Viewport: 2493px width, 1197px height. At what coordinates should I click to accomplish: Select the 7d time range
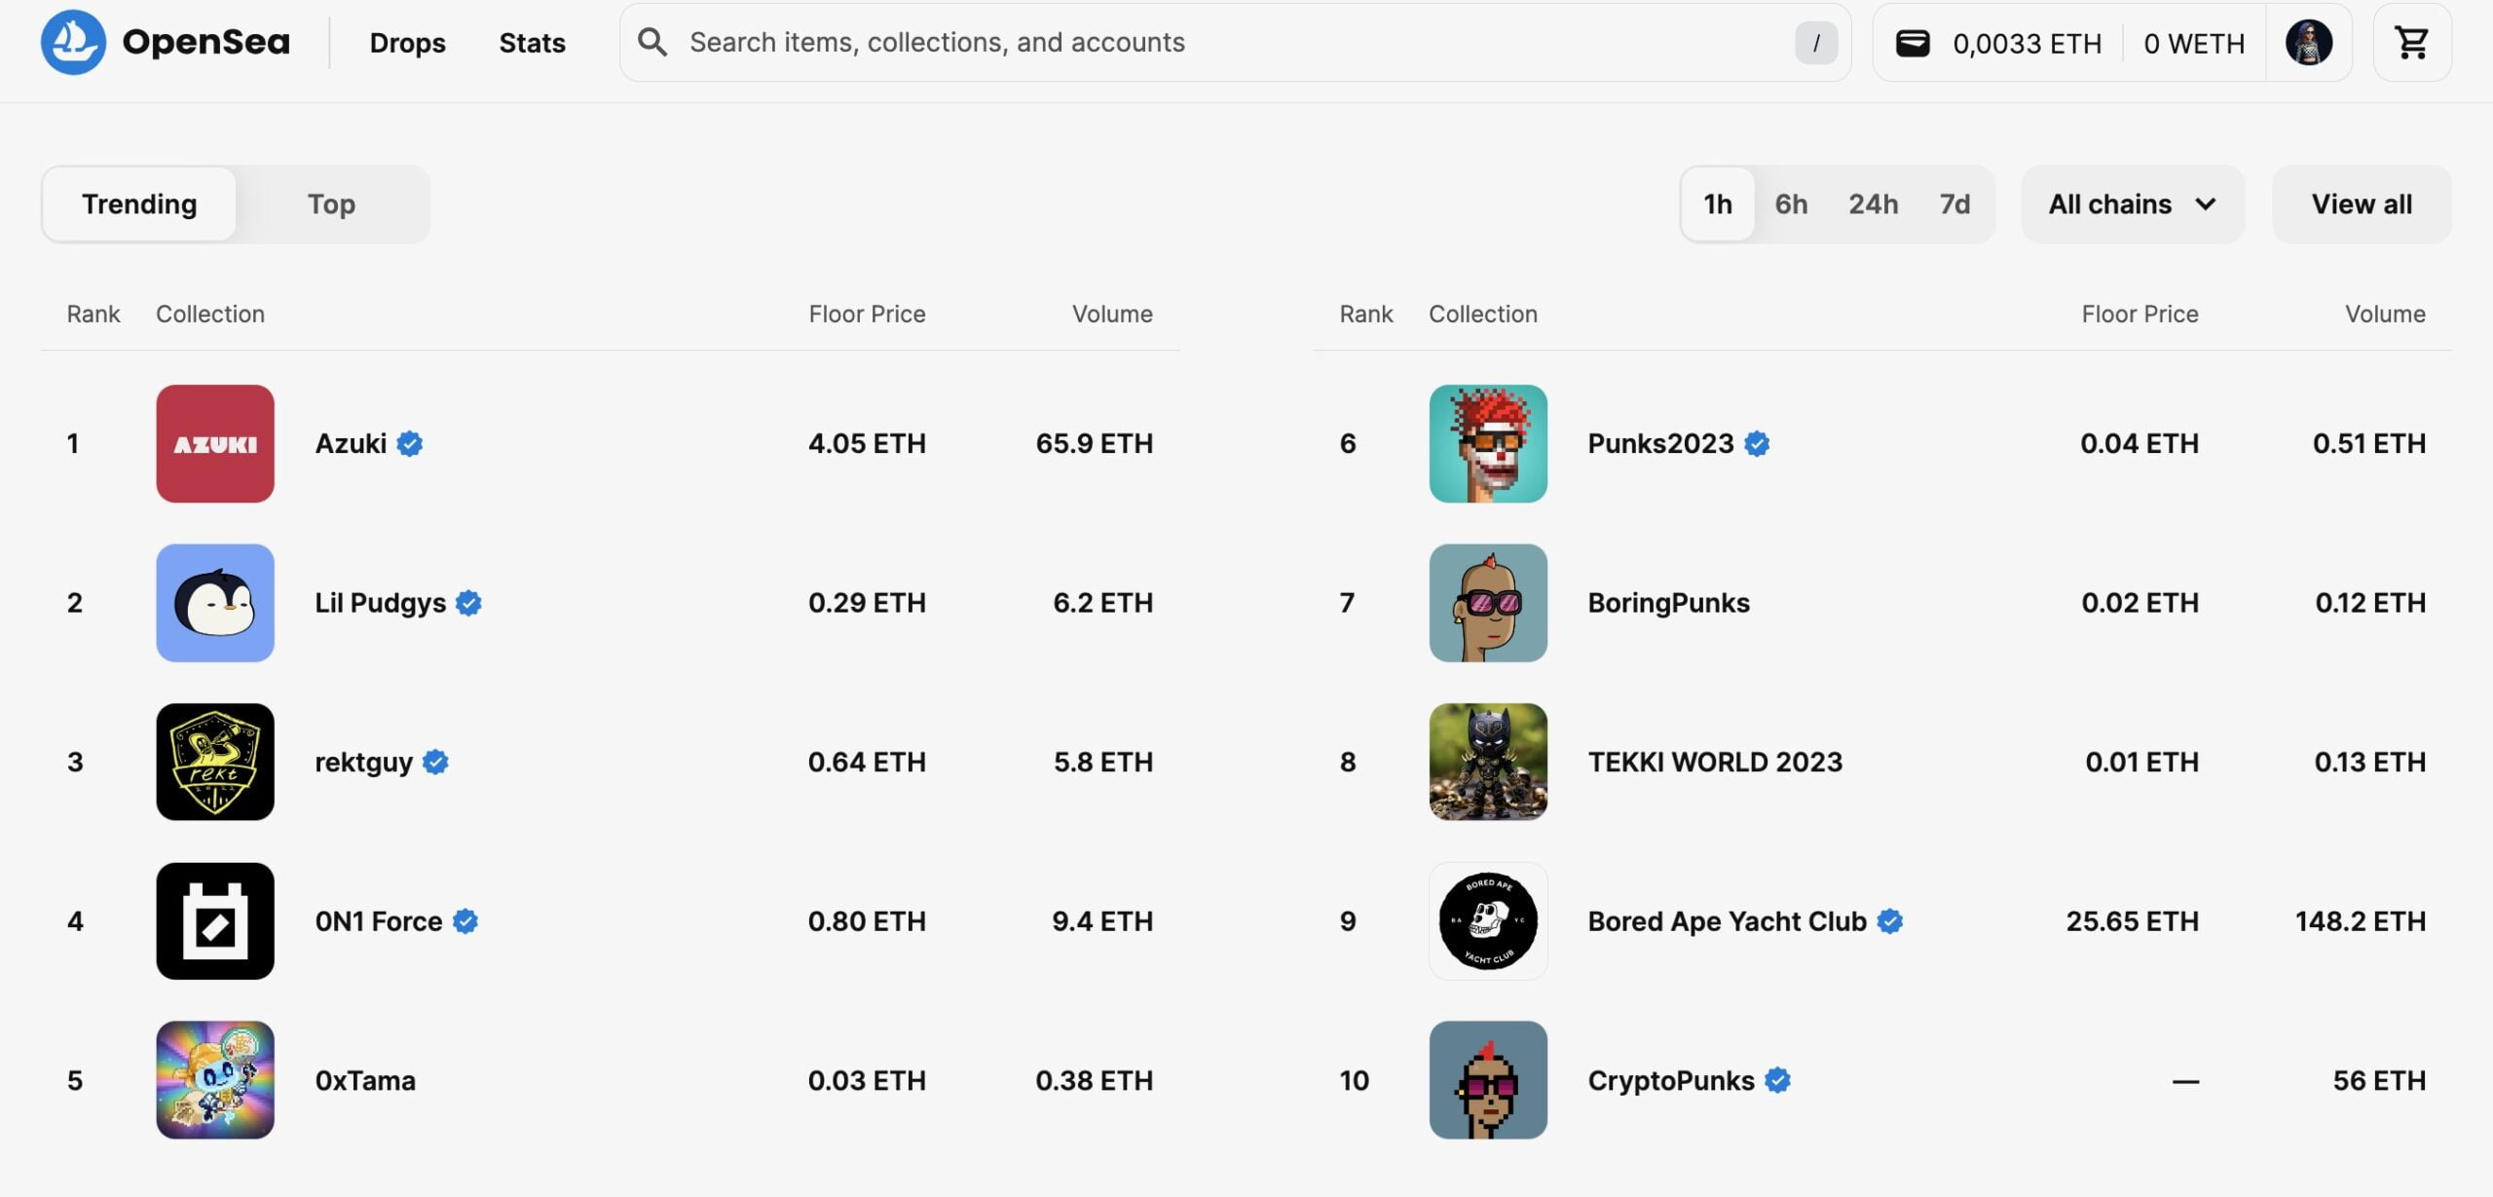tap(1954, 204)
